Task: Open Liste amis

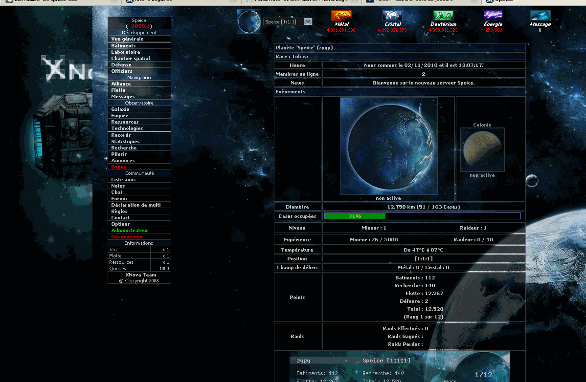Action: pos(123,179)
